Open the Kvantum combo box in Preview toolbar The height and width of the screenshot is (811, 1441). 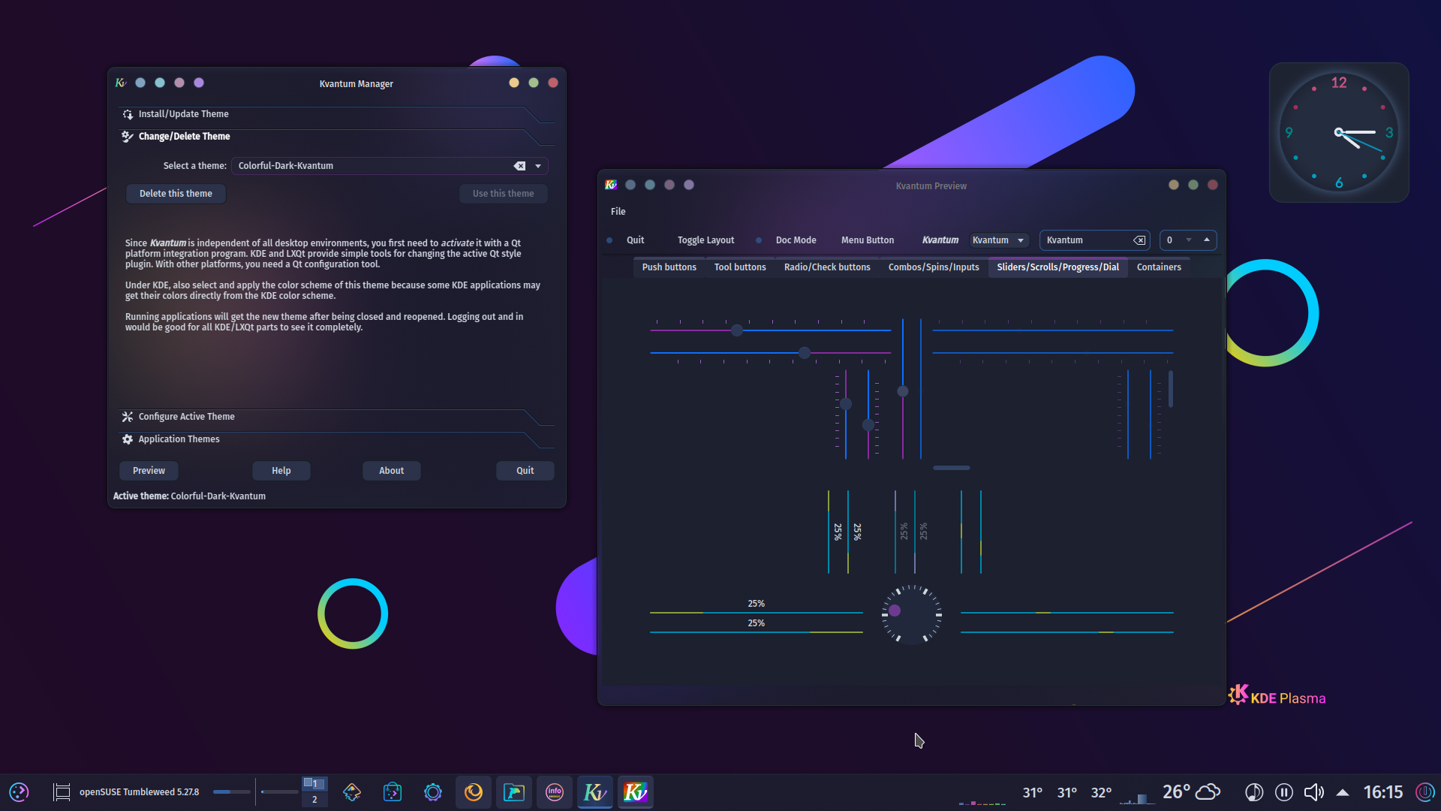998,240
